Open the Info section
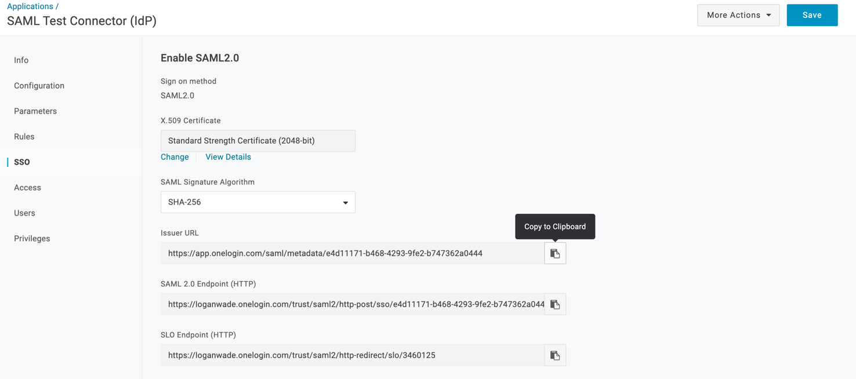The width and height of the screenshot is (856, 379). coord(21,60)
